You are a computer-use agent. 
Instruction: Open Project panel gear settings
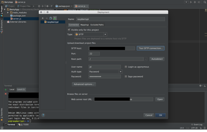[47, 6]
